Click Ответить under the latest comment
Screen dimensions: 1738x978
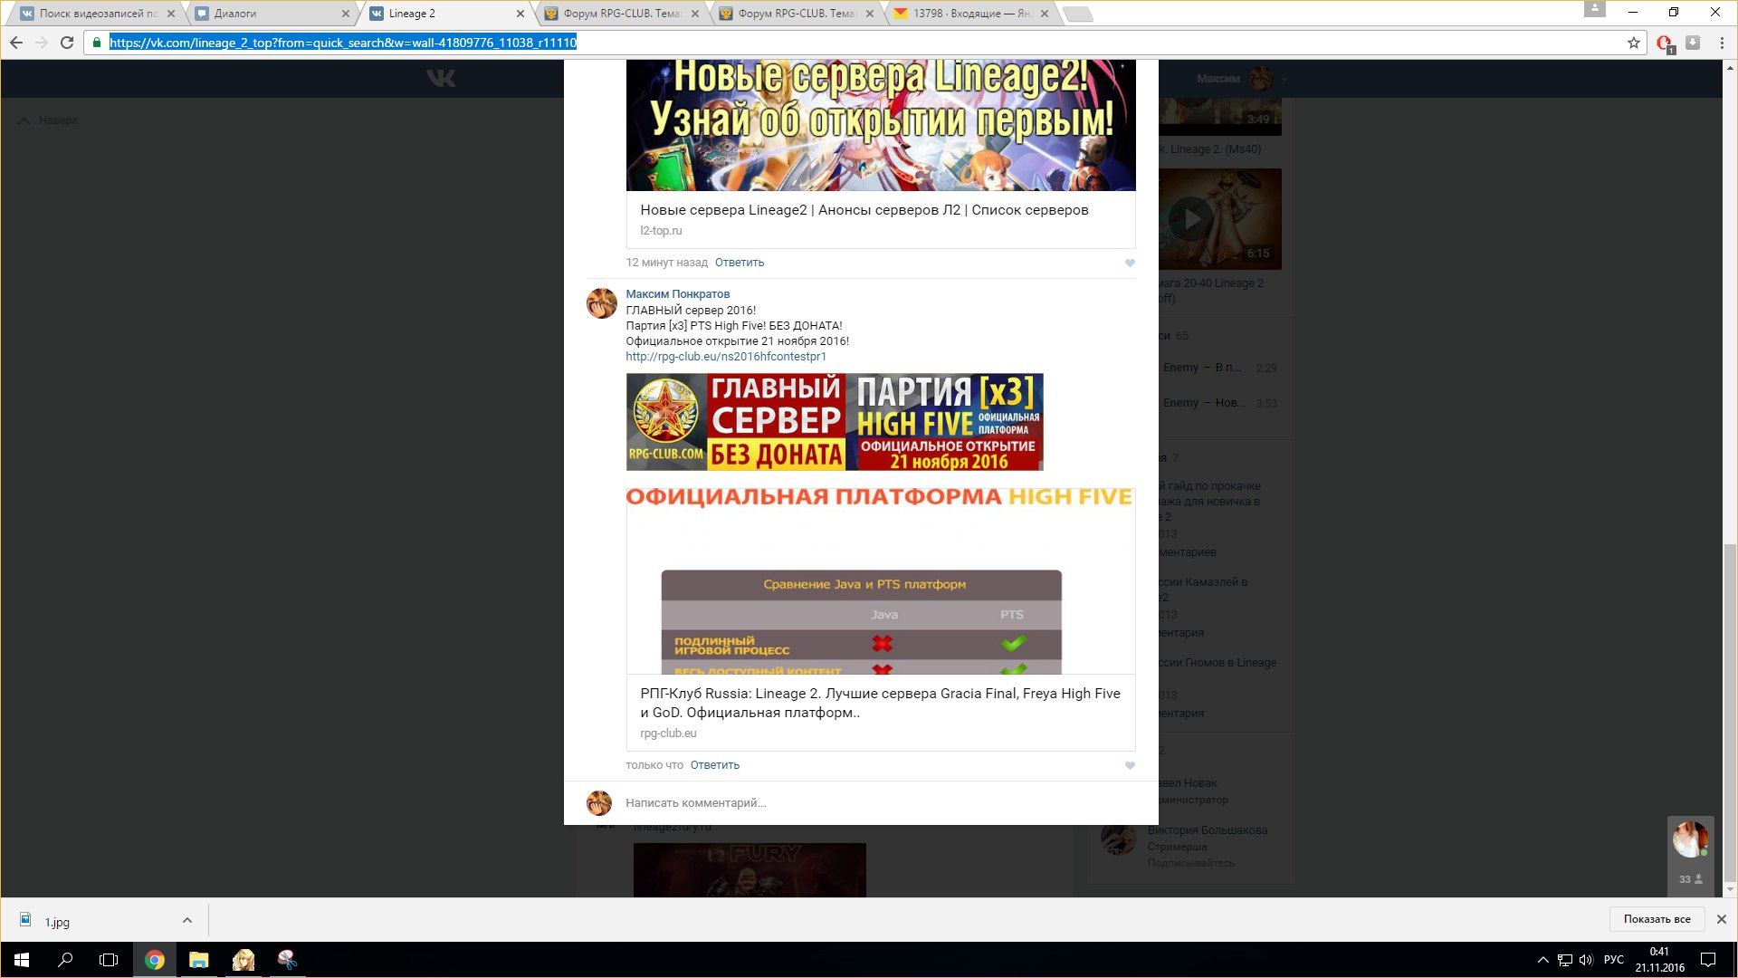714,765
